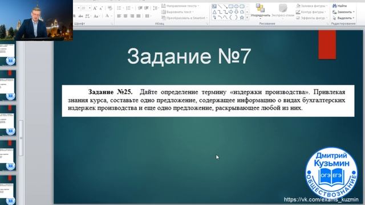Select the Arrow line shape
This screenshot has height=205, width=365.
[225, 6]
